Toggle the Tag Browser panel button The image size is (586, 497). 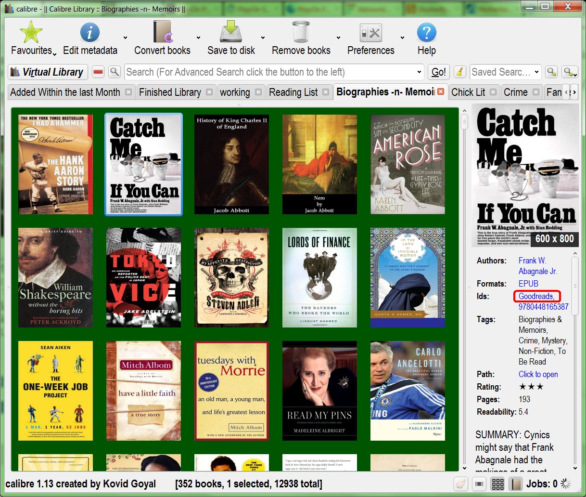[x=461, y=484]
